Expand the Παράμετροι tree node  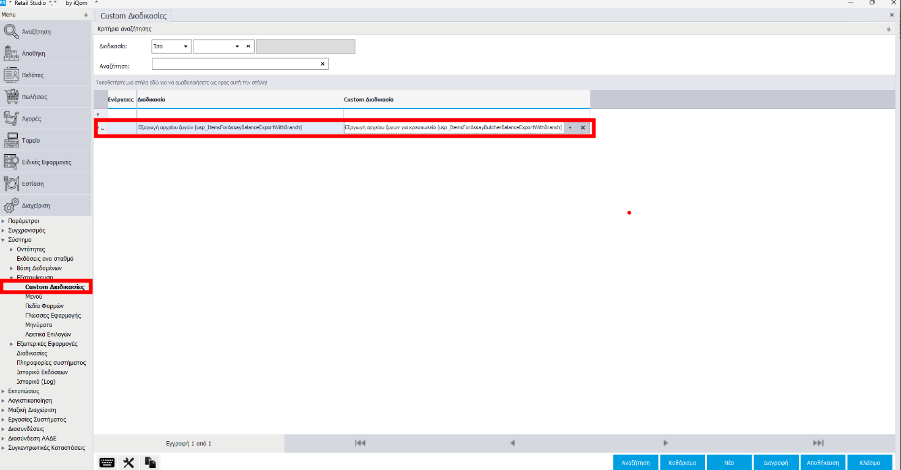coord(3,221)
